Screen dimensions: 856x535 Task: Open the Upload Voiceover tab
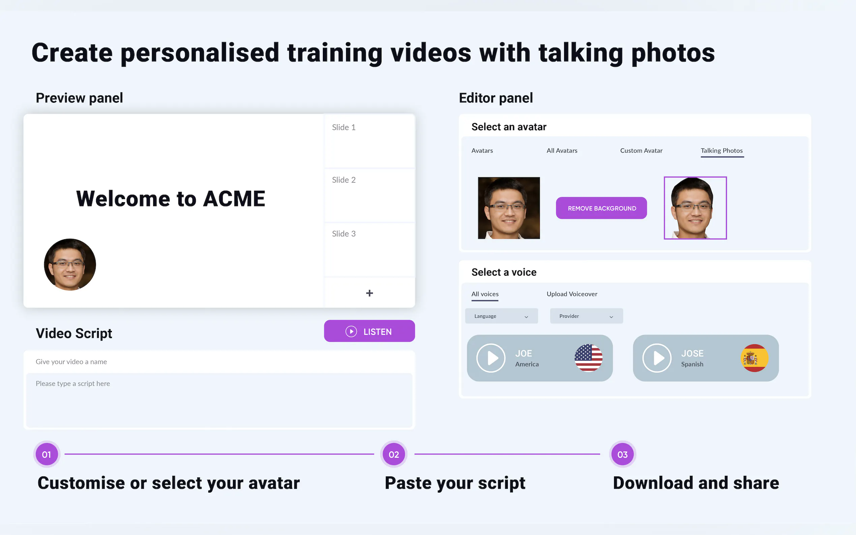pos(572,294)
